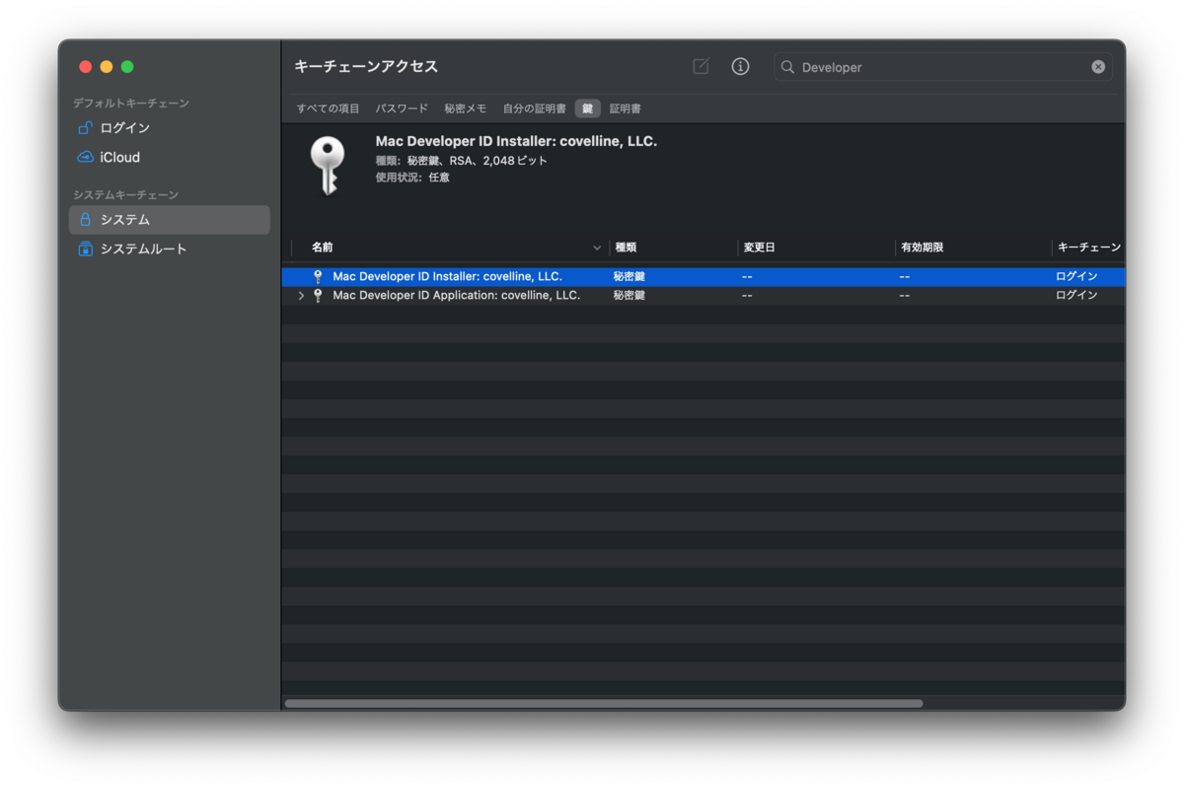Select Mac Developer ID Installer row name
This screenshot has height=788, width=1184.
tap(447, 277)
